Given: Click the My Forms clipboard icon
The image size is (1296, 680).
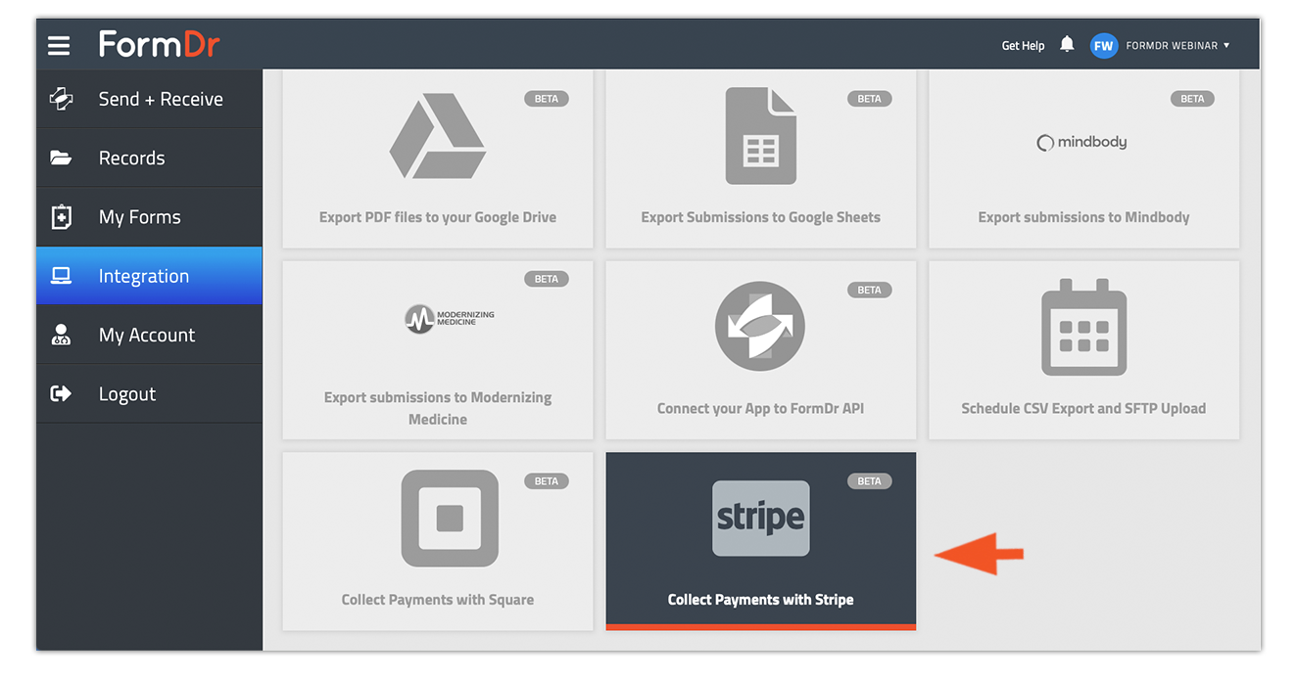Looking at the screenshot, I should [61, 217].
